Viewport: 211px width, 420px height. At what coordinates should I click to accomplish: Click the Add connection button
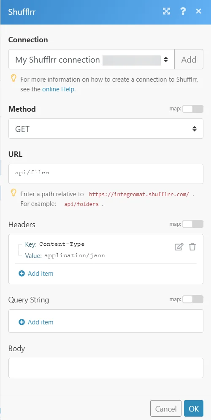point(189,59)
